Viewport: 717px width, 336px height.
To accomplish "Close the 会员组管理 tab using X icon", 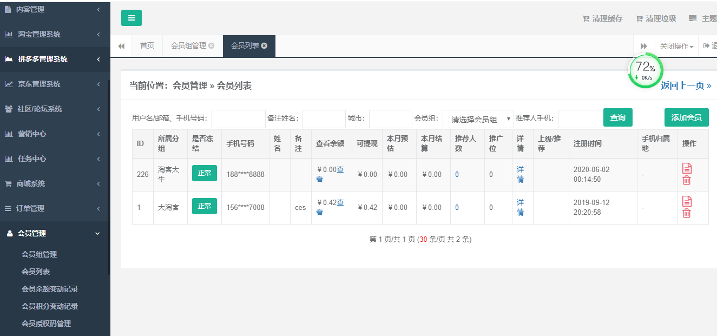I will point(211,46).
